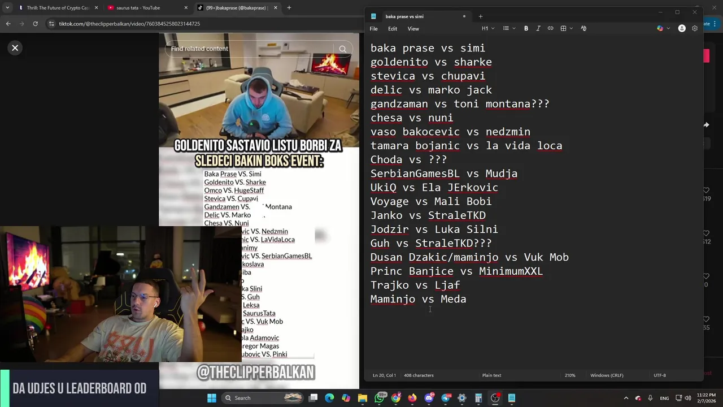Click the text 'Maminjo vs Meda' in Notepad
The image size is (723, 407).
[x=419, y=300]
